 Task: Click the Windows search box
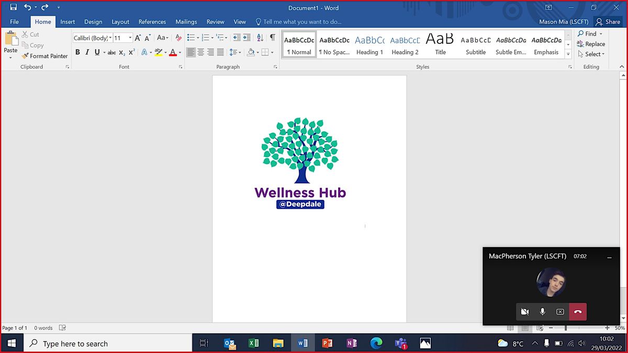tap(107, 344)
